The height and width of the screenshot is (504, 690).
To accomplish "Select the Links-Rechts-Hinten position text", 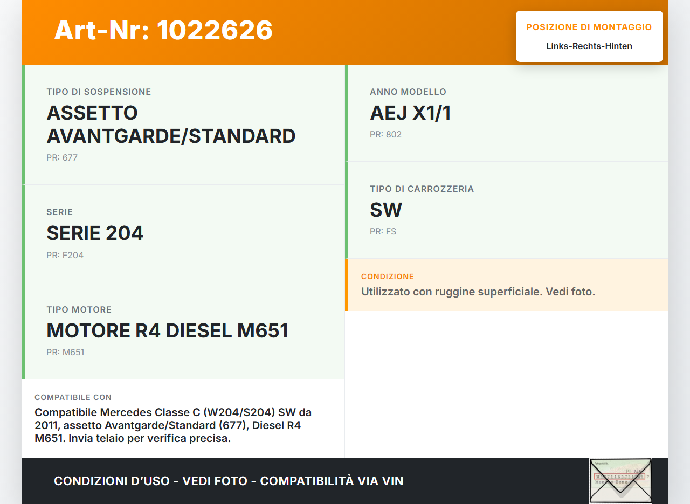I will (x=589, y=46).
